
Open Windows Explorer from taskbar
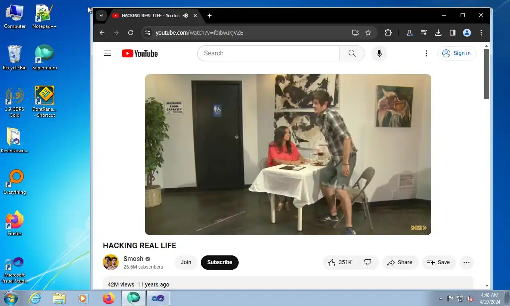(x=59, y=298)
